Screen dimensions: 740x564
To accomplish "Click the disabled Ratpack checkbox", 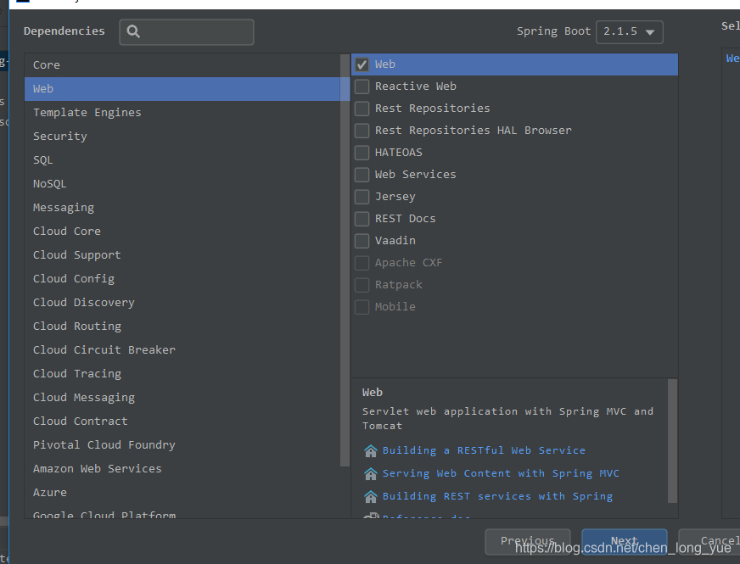I will click(362, 285).
